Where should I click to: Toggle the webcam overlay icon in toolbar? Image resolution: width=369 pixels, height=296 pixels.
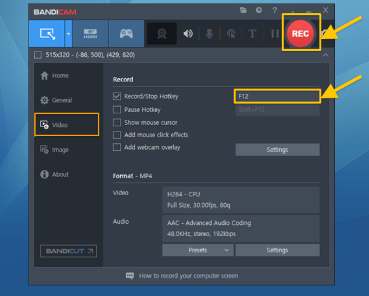click(162, 33)
